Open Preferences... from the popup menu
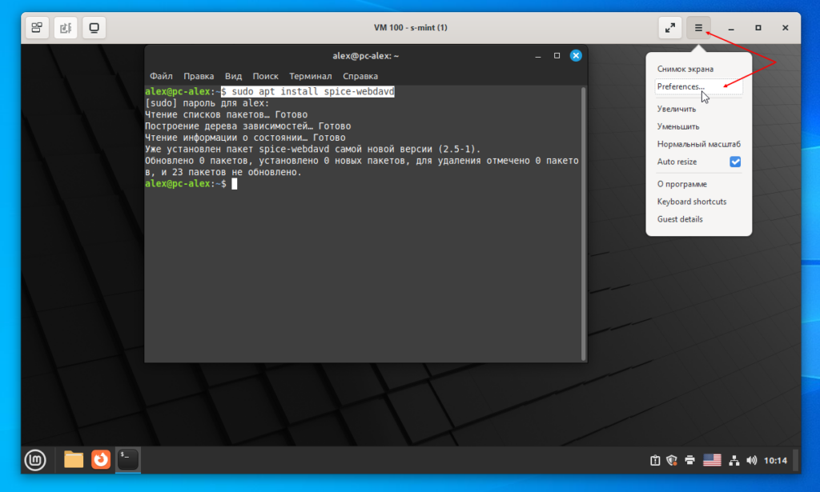 pos(698,86)
